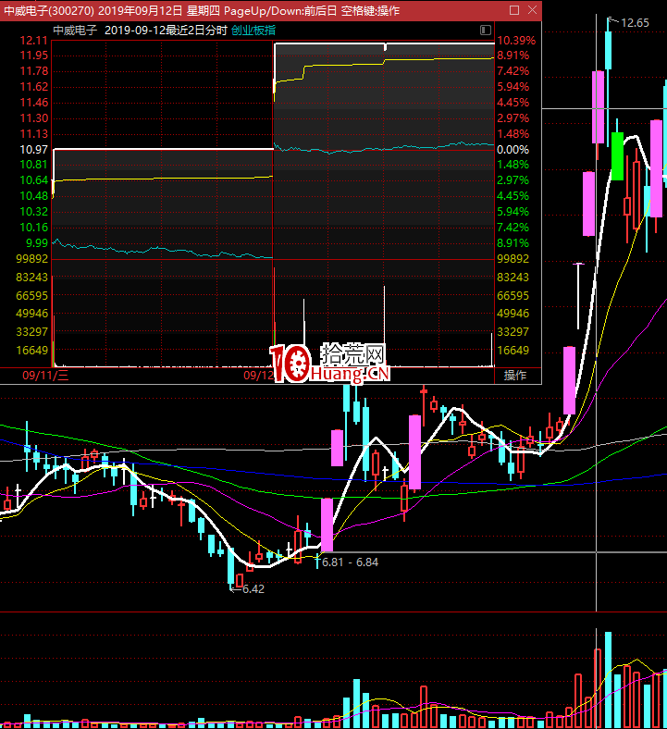Click the 11.13 price axis label
The height and width of the screenshot is (729, 667).
pyautogui.click(x=34, y=134)
